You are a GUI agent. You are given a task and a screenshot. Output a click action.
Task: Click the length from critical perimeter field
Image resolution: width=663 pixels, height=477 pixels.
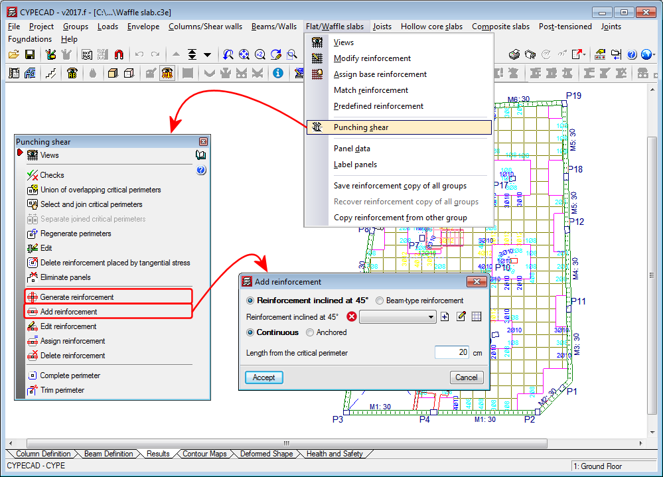click(x=452, y=353)
